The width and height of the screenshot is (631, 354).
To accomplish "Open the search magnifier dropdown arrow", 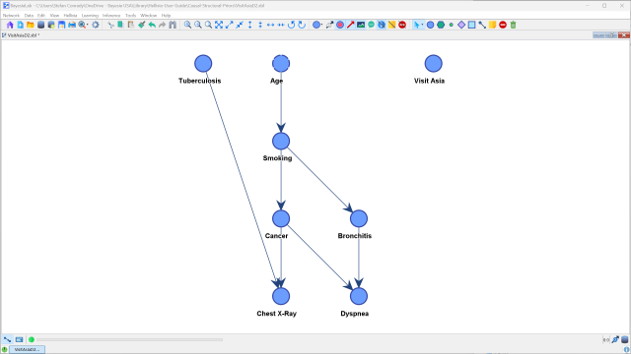I will pos(88,25).
